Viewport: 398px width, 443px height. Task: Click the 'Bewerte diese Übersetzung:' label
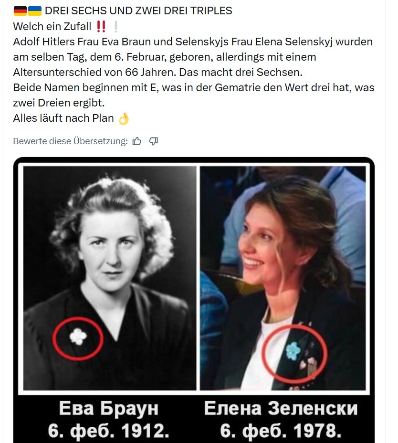(70, 141)
